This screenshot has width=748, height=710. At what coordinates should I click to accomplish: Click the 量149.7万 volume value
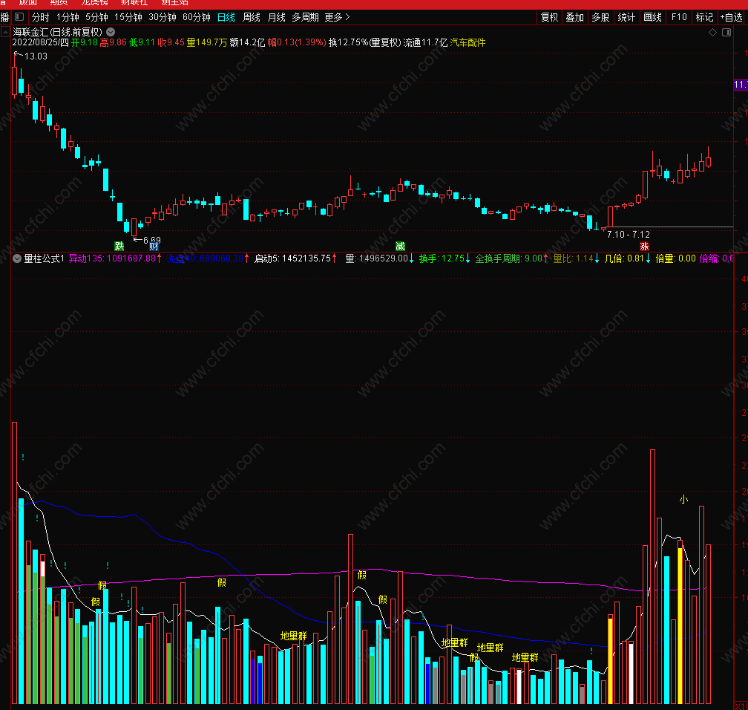pos(206,42)
